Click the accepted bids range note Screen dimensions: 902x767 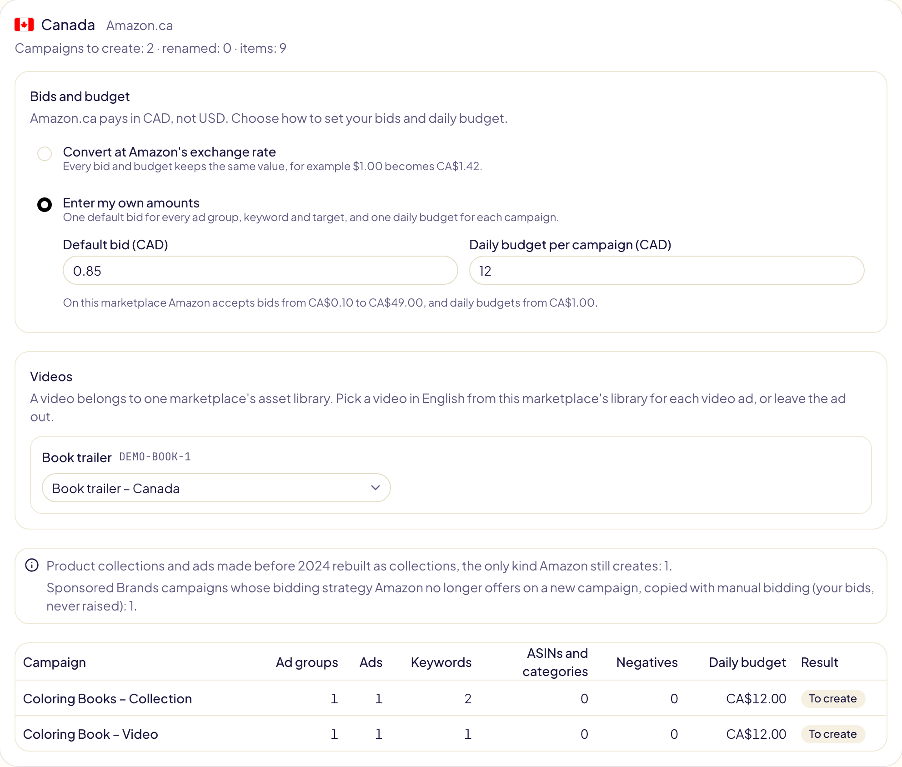331,303
